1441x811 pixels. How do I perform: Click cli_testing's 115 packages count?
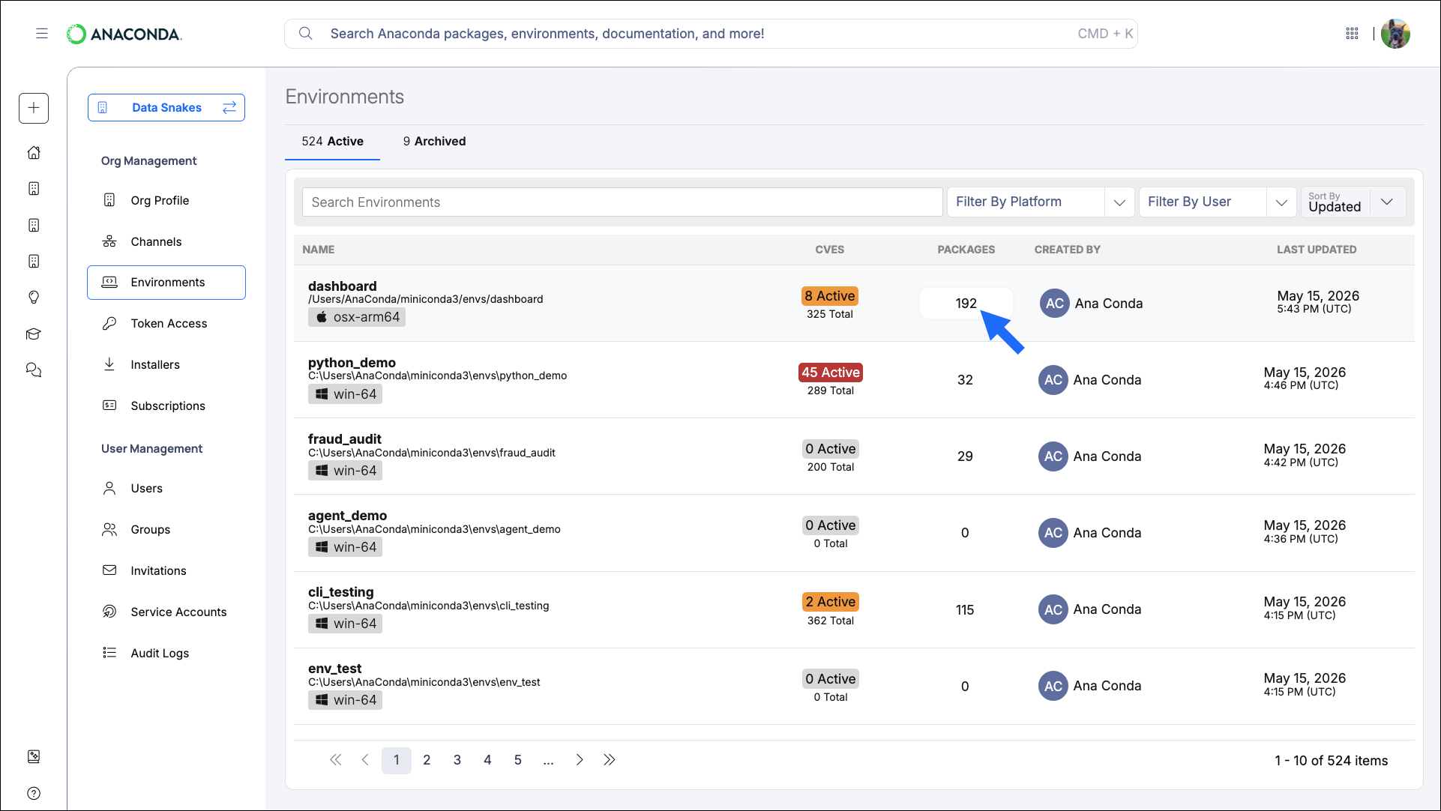(x=965, y=610)
